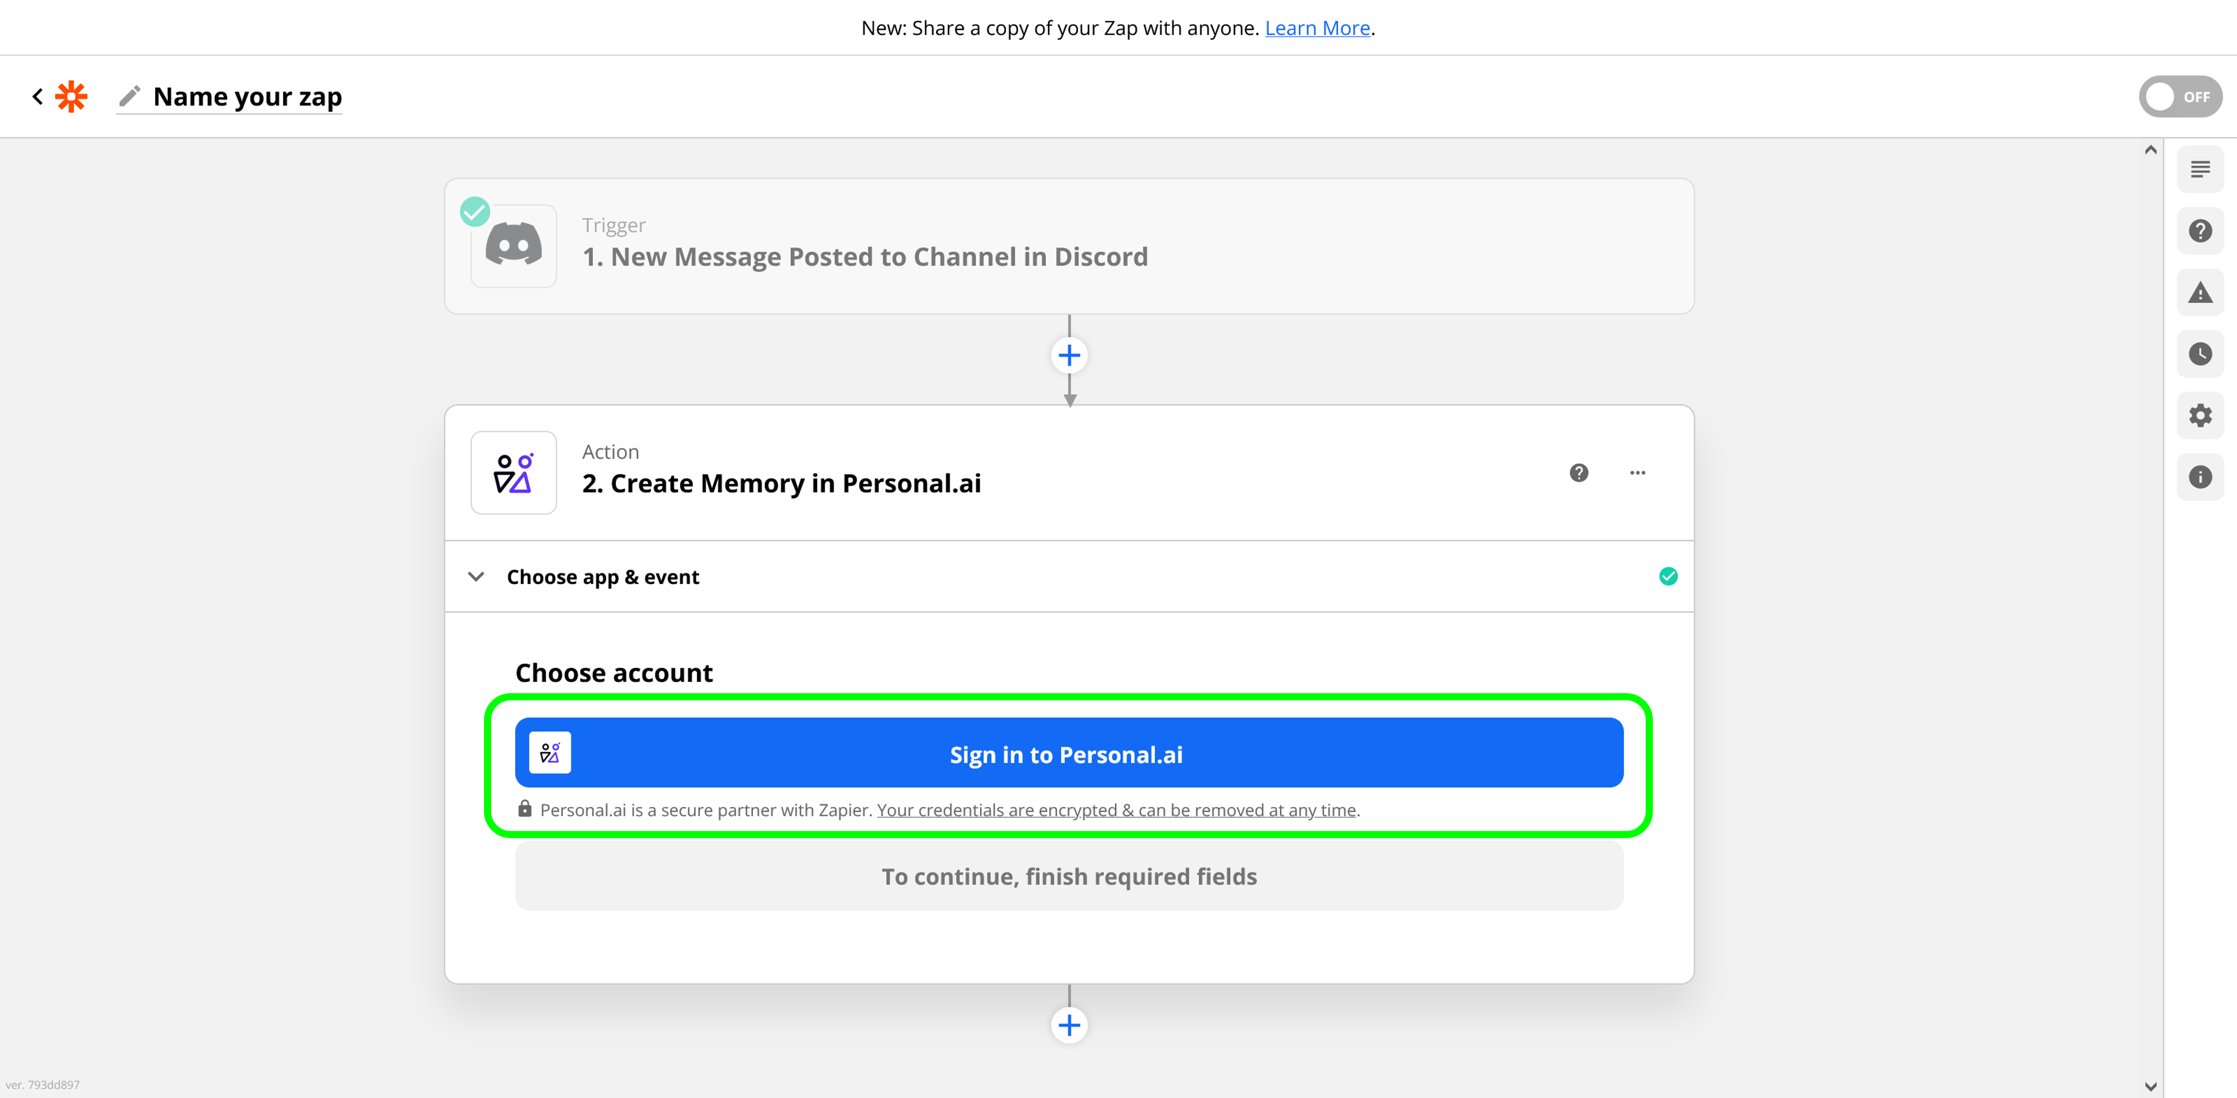Screen dimensions: 2237x1098
Task: Open the action step three-dot menu
Action: [x=1637, y=472]
